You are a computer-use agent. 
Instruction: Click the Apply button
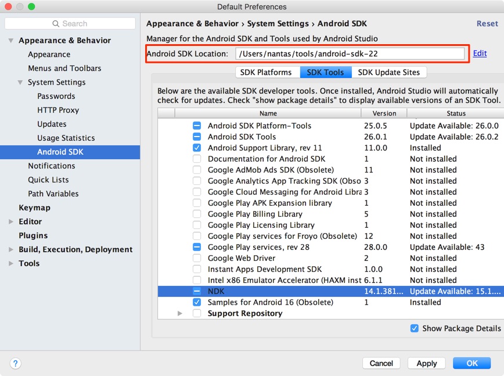pos(426,363)
